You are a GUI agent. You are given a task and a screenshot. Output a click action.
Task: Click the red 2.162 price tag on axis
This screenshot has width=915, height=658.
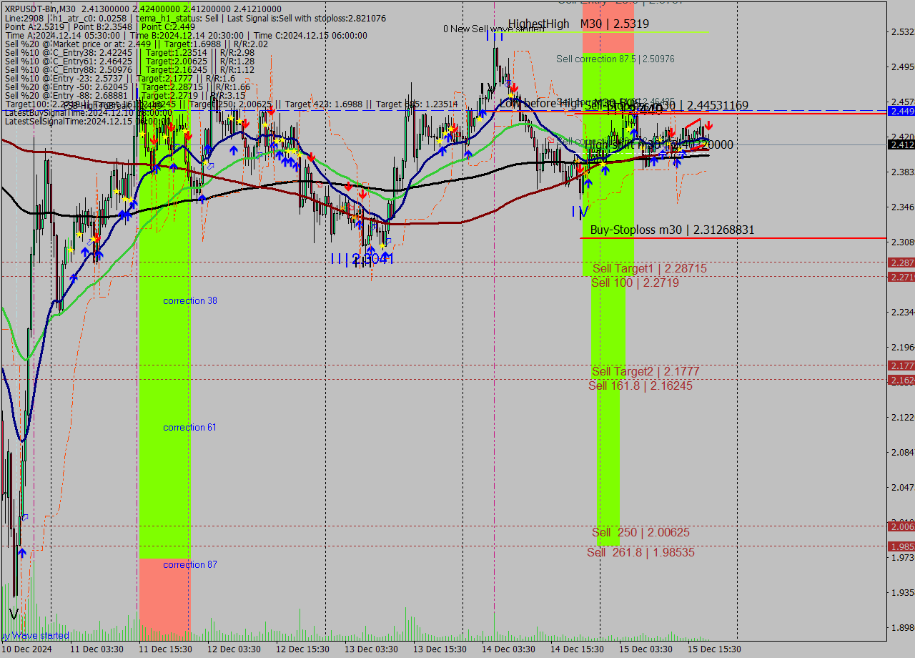(901, 380)
